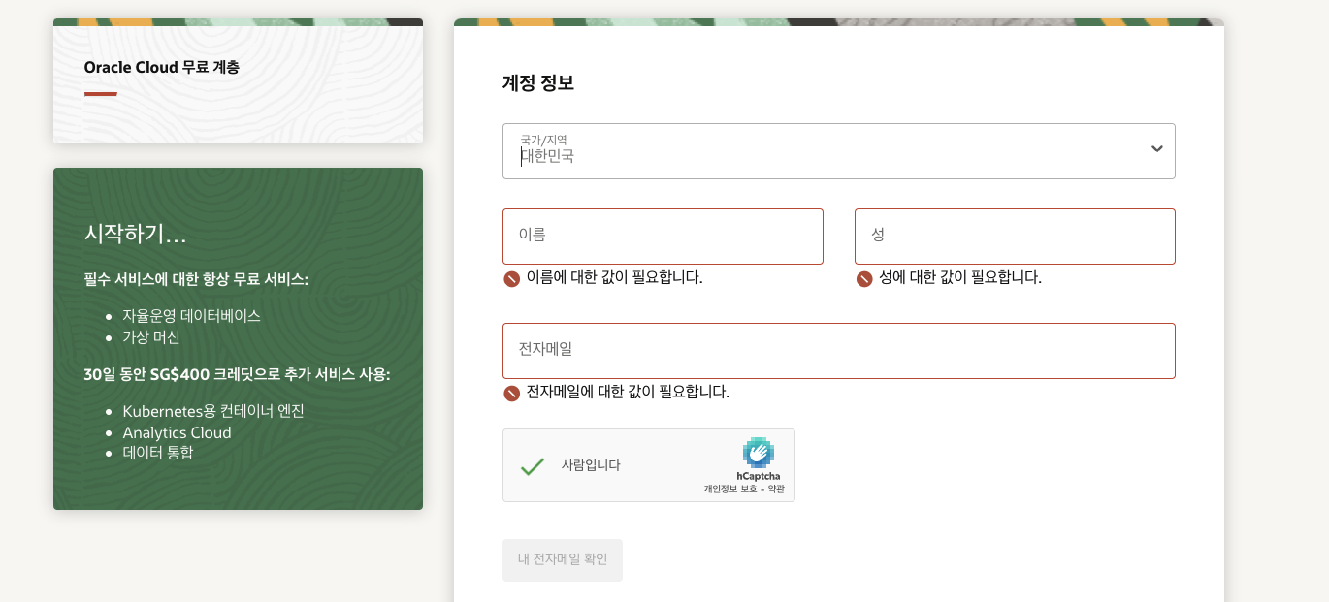The image size is (1329, 602).
Task: Click the Kubernetes용 컨테이너 엔진 list item
Action: [213, 411]
